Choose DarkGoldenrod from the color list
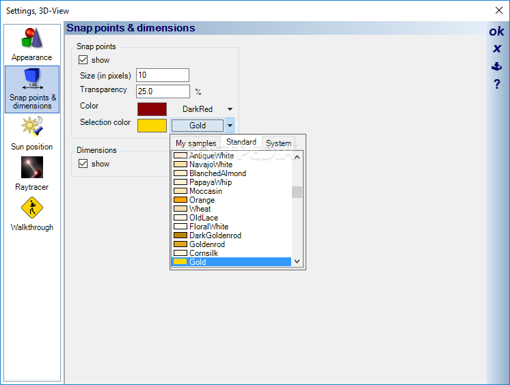Screen dimensions: 510x385 tap(231, 236)
